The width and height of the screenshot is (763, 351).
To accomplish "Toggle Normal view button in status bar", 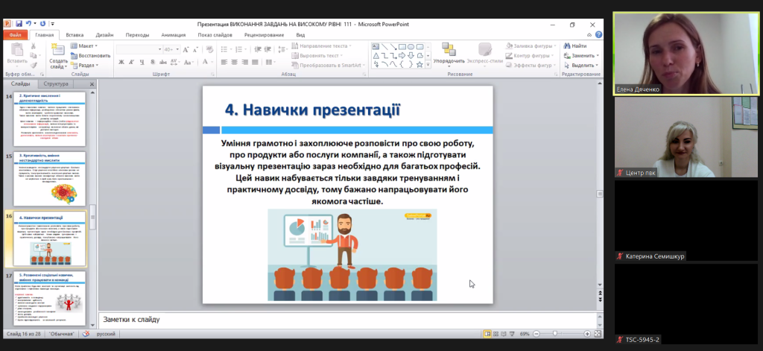I will [487, 334].
